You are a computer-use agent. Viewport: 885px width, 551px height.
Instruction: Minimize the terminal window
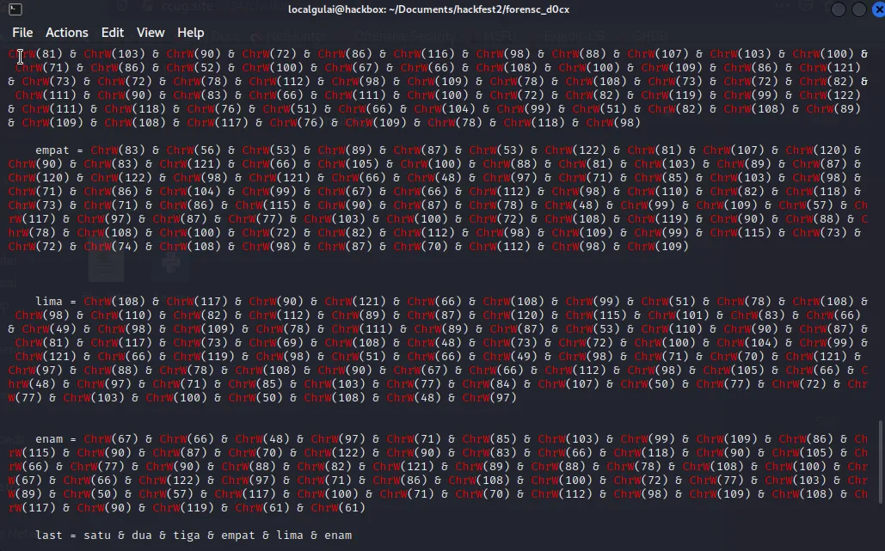coord(838,9)
